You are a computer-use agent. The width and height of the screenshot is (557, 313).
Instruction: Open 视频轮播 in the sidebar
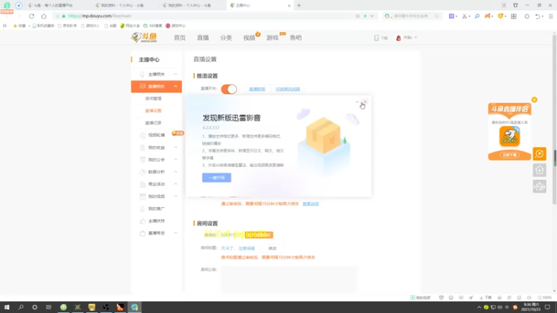point(156,135)
